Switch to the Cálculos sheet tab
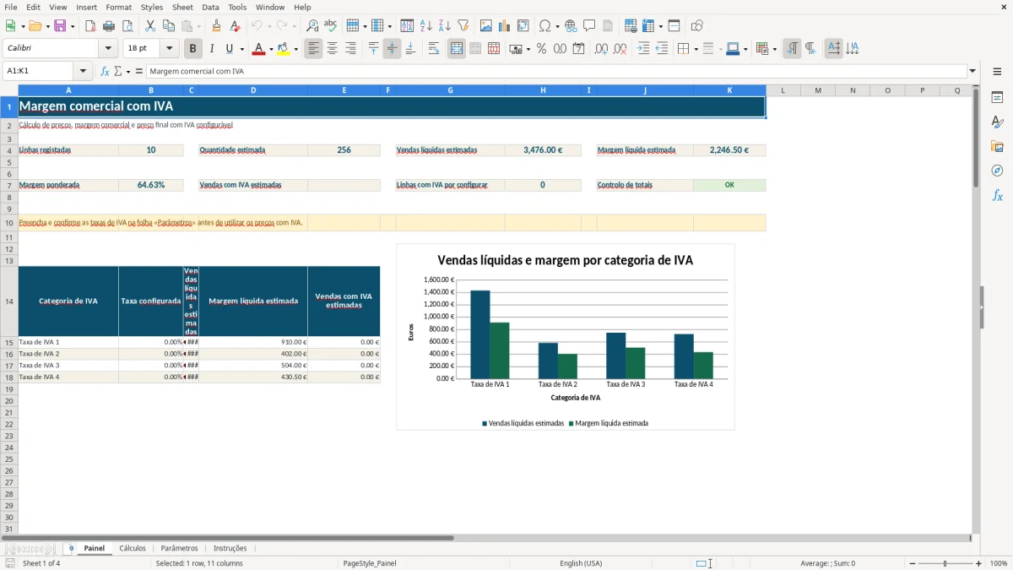Image resolution: width=1013 pixels, height=570 pixels. (133, 548)
